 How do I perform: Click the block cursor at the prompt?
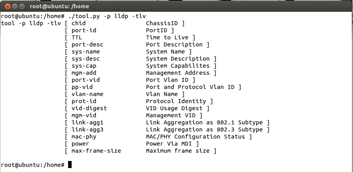70,165
